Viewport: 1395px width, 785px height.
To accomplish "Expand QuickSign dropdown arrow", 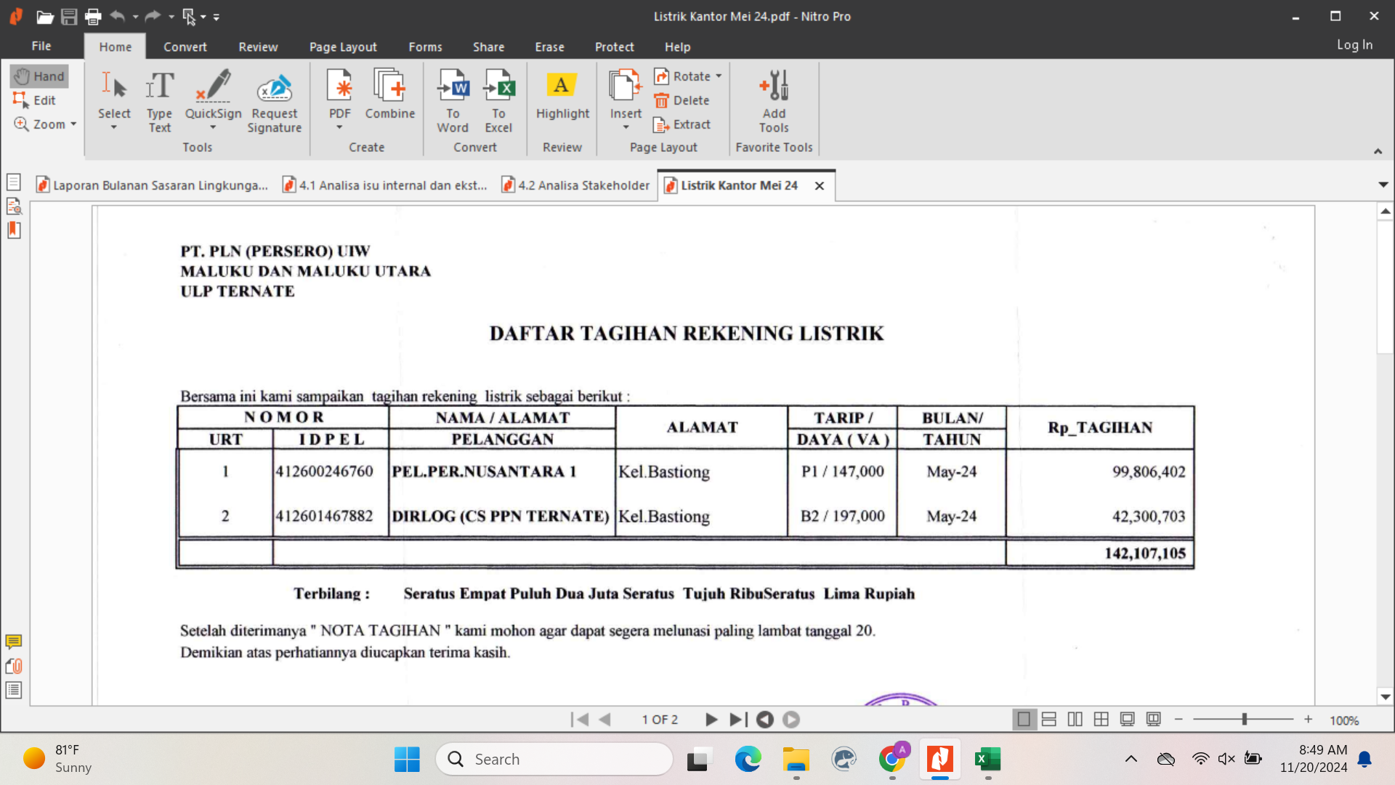I will tap(213, 128).
